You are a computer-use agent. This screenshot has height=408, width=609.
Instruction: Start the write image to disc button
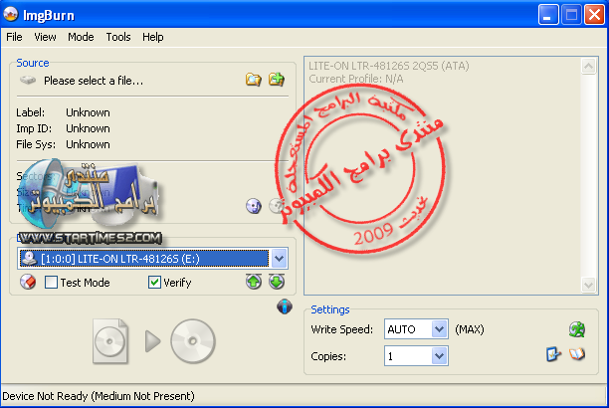[x=154, y=341]
